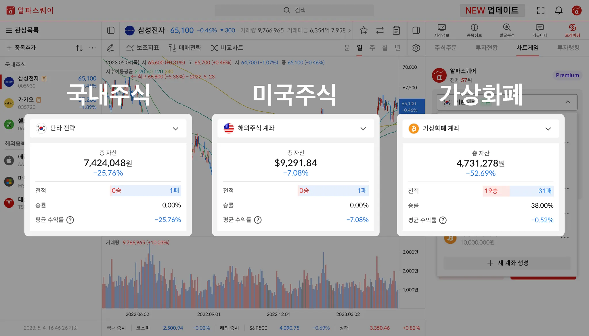
Task: Open notifications bell icon
Action: (x=559, y=11)
